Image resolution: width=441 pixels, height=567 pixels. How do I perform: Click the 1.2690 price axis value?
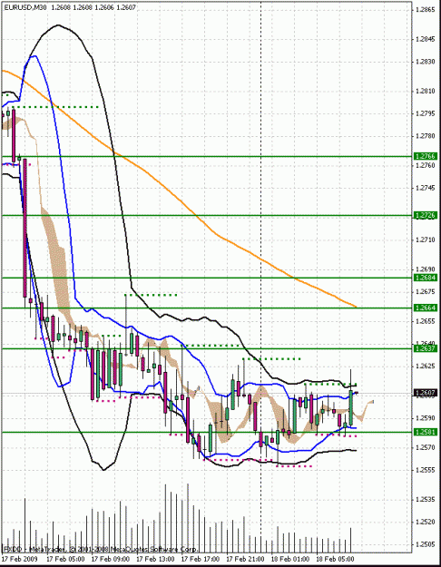pyautogui.click(x=426, y=269)
